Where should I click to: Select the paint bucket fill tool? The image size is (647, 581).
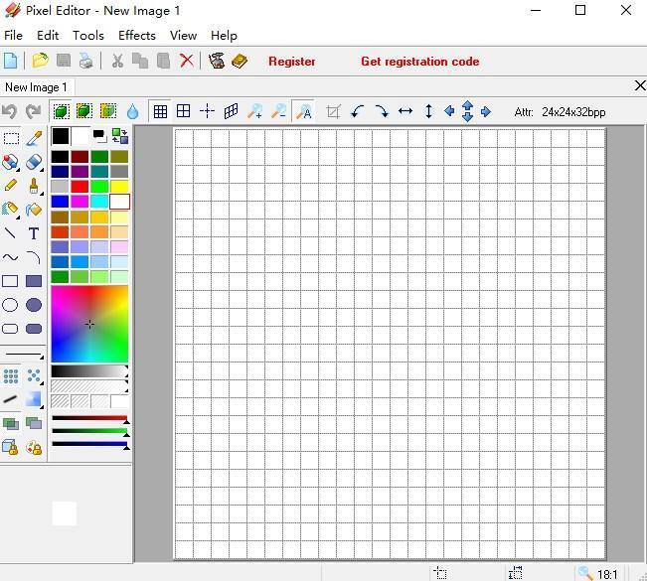[34, 210]
